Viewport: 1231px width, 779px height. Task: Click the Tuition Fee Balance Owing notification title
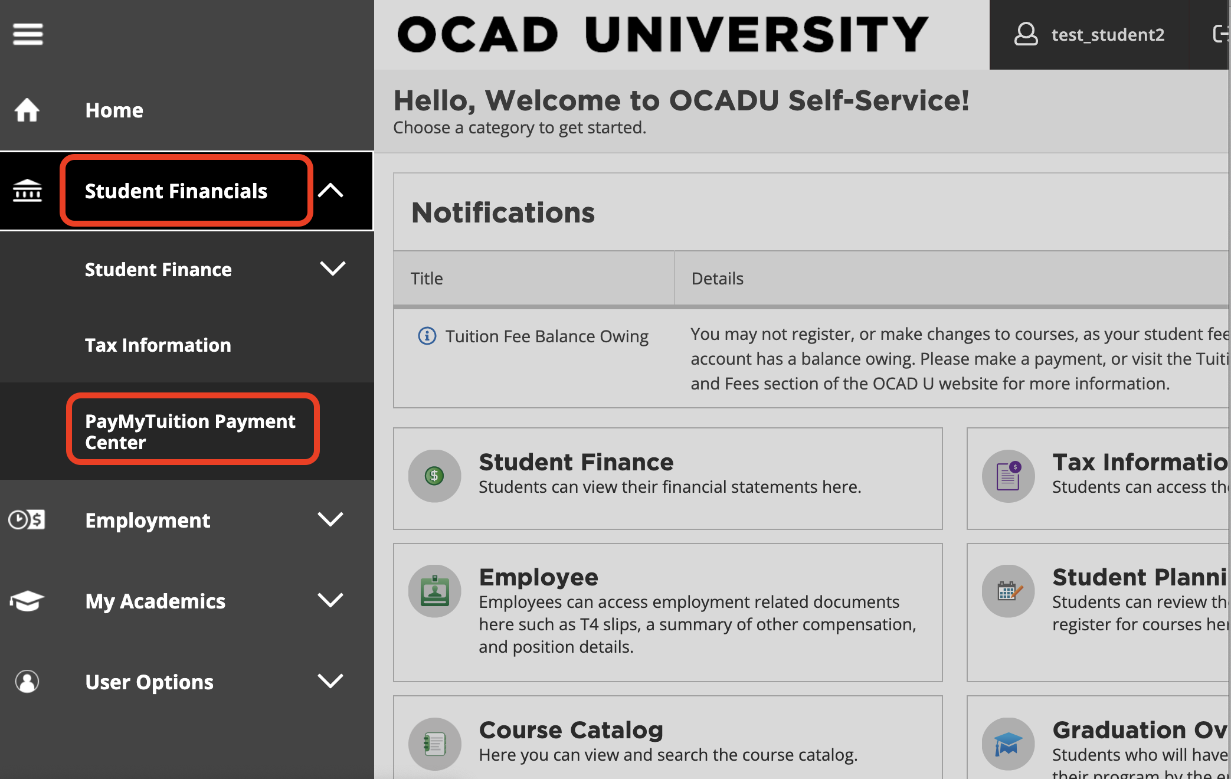(x=546, y=336)
